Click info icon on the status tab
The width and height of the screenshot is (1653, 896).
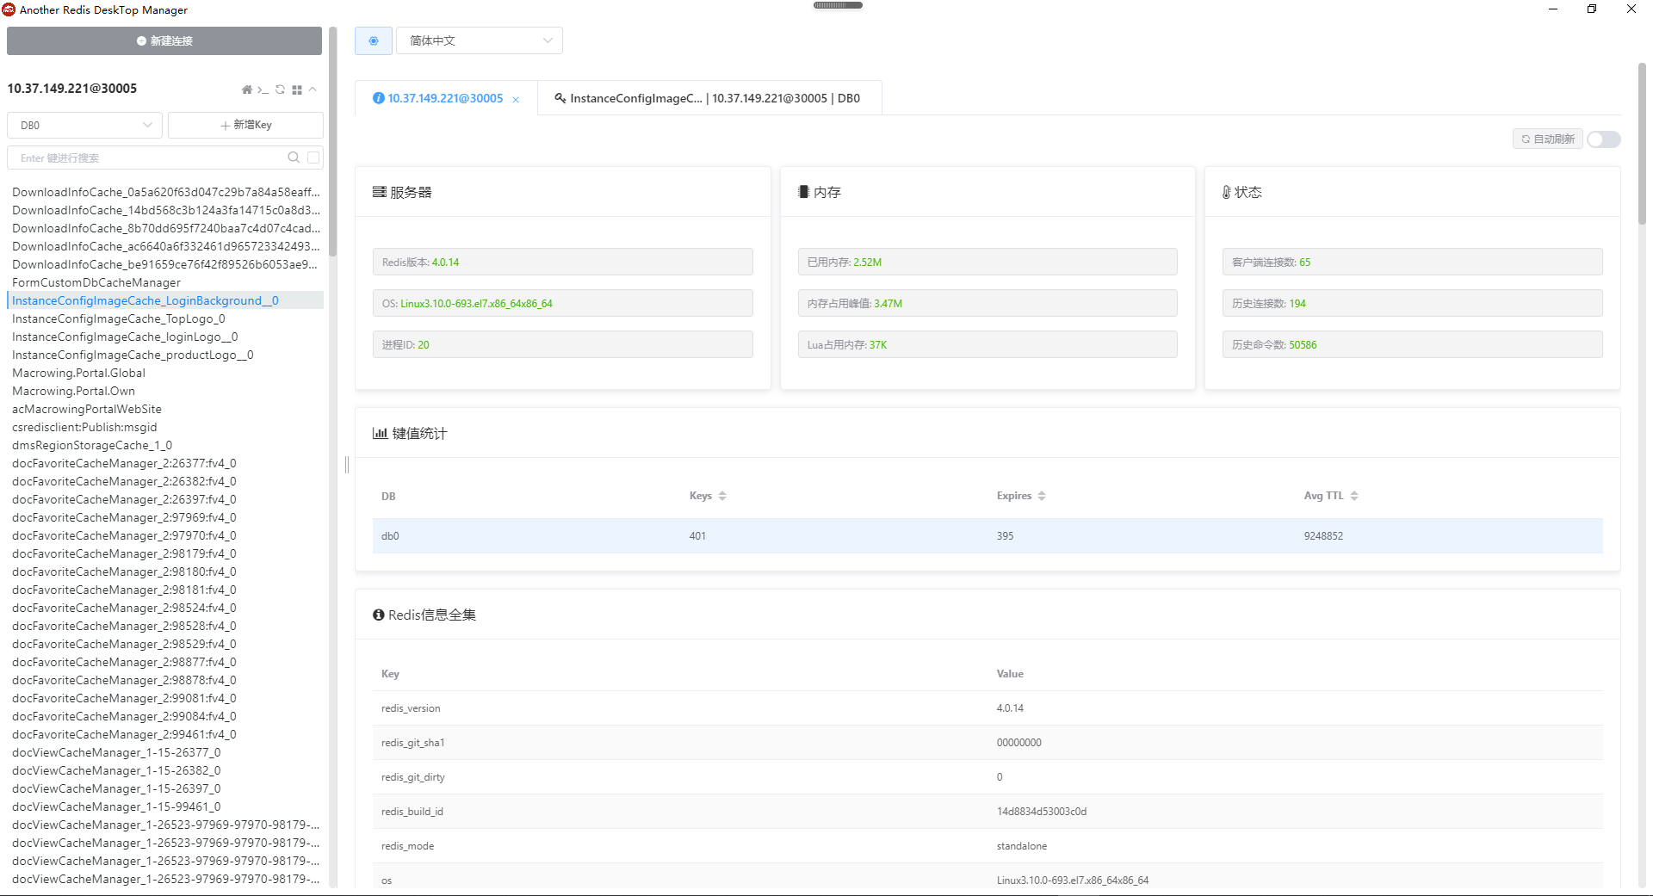tap(378, 98)
